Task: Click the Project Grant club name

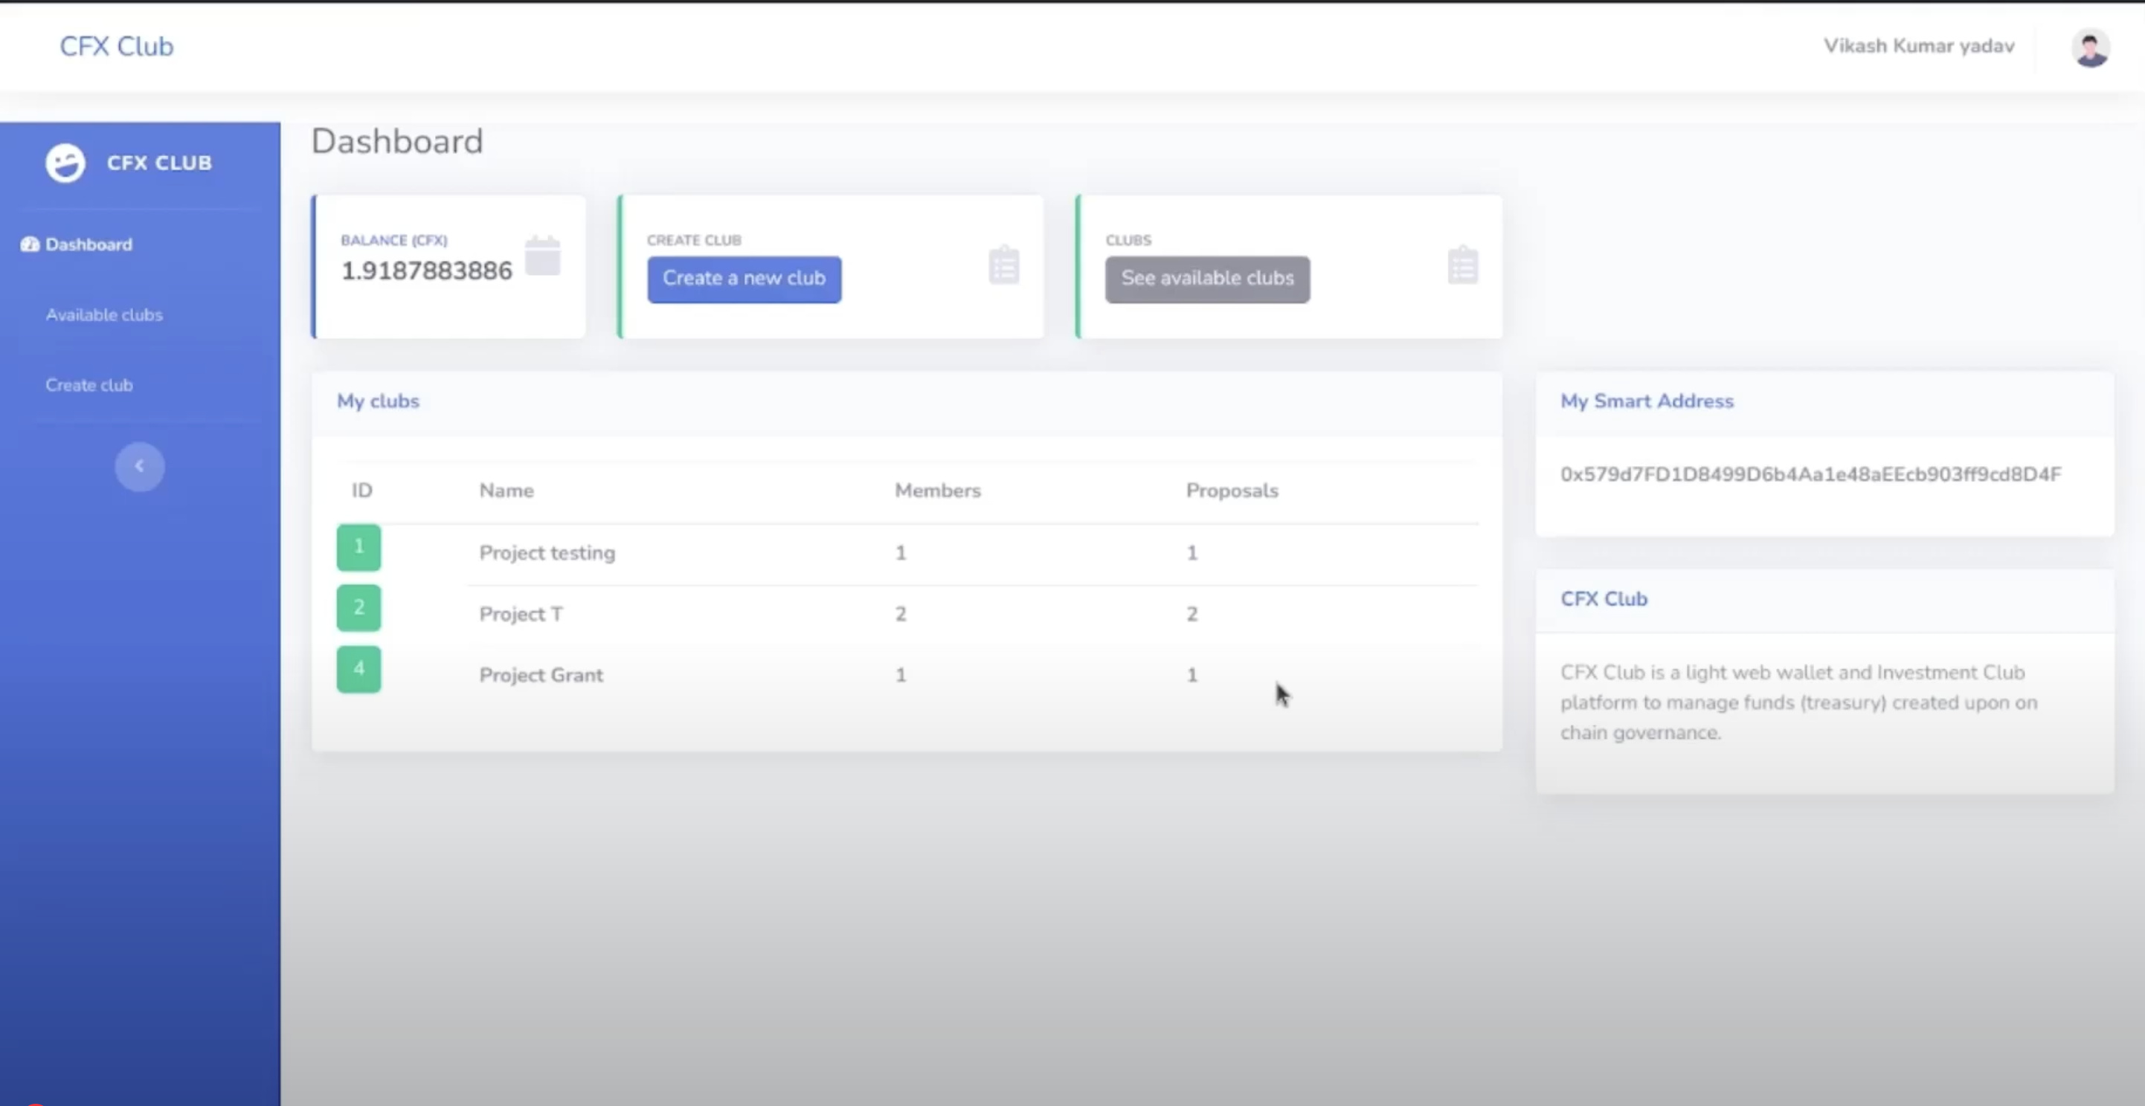Action: pyautogui.click(x=541, y=675)
